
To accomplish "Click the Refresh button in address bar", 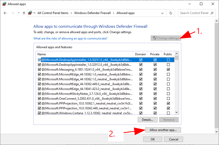I will click(171, 13).
